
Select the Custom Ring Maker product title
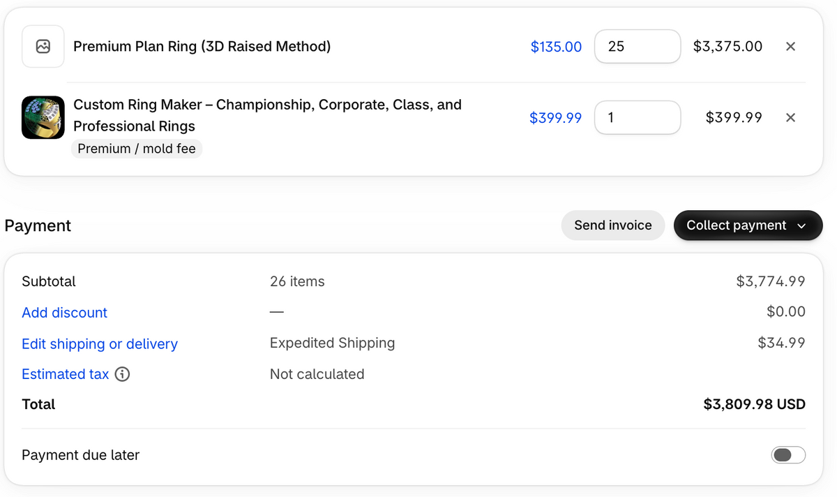coord(267,115)
